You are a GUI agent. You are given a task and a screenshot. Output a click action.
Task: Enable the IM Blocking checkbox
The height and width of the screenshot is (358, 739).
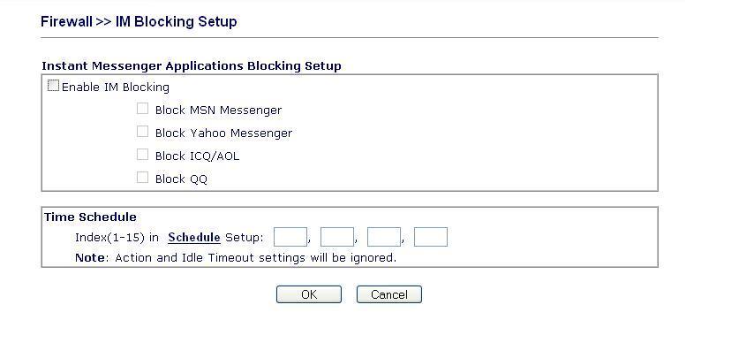coord(54,87)
